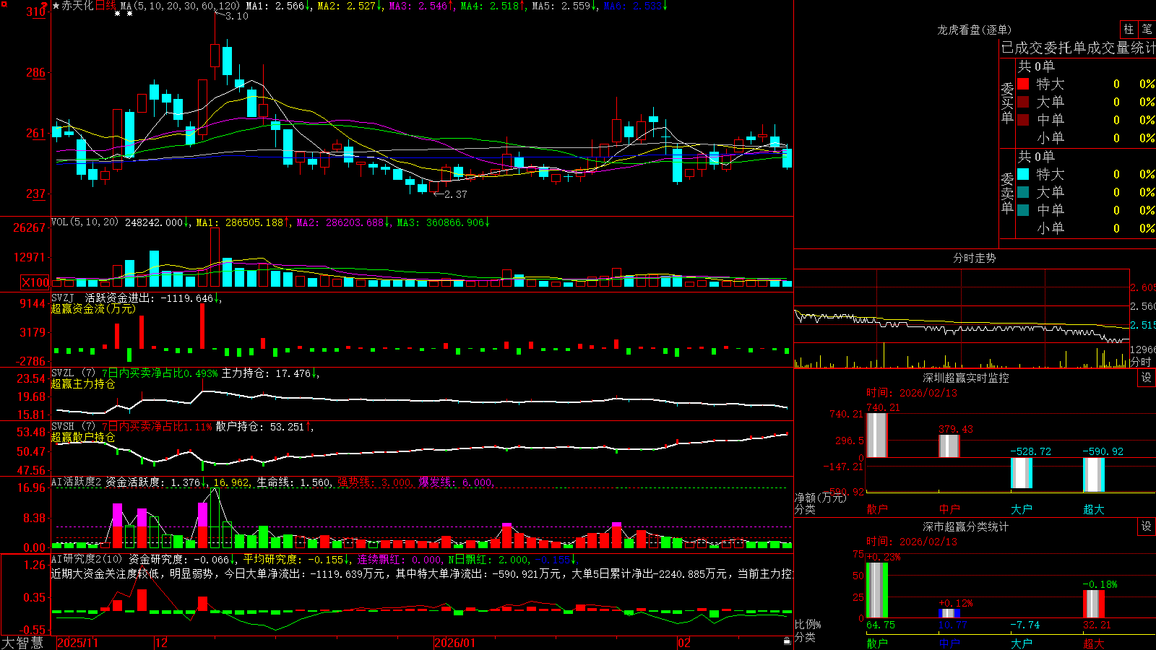
Task: Click the AI研究度2(10) indicator name
Action: coord(87,559)
